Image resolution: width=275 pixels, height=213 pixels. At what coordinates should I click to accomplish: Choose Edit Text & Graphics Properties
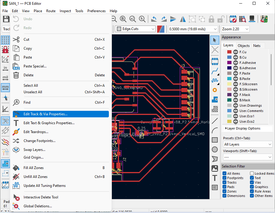(x=61, y=123)
